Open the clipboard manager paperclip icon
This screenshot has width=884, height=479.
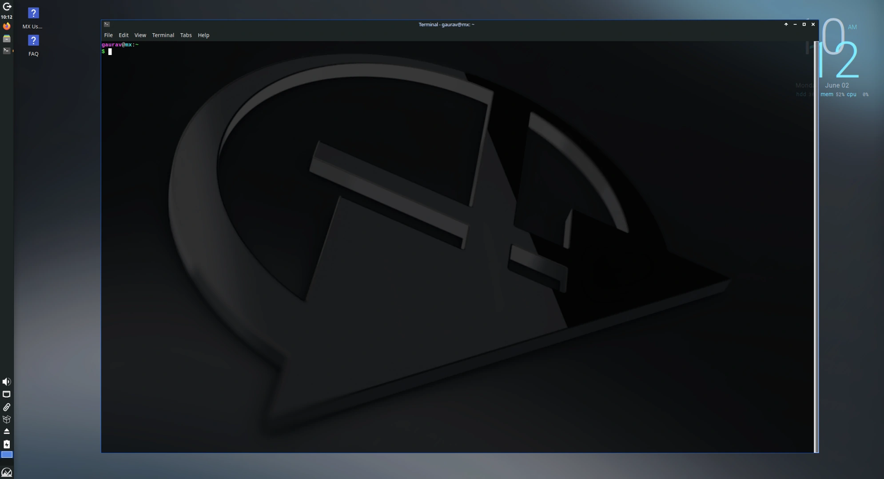pos(6,407)
